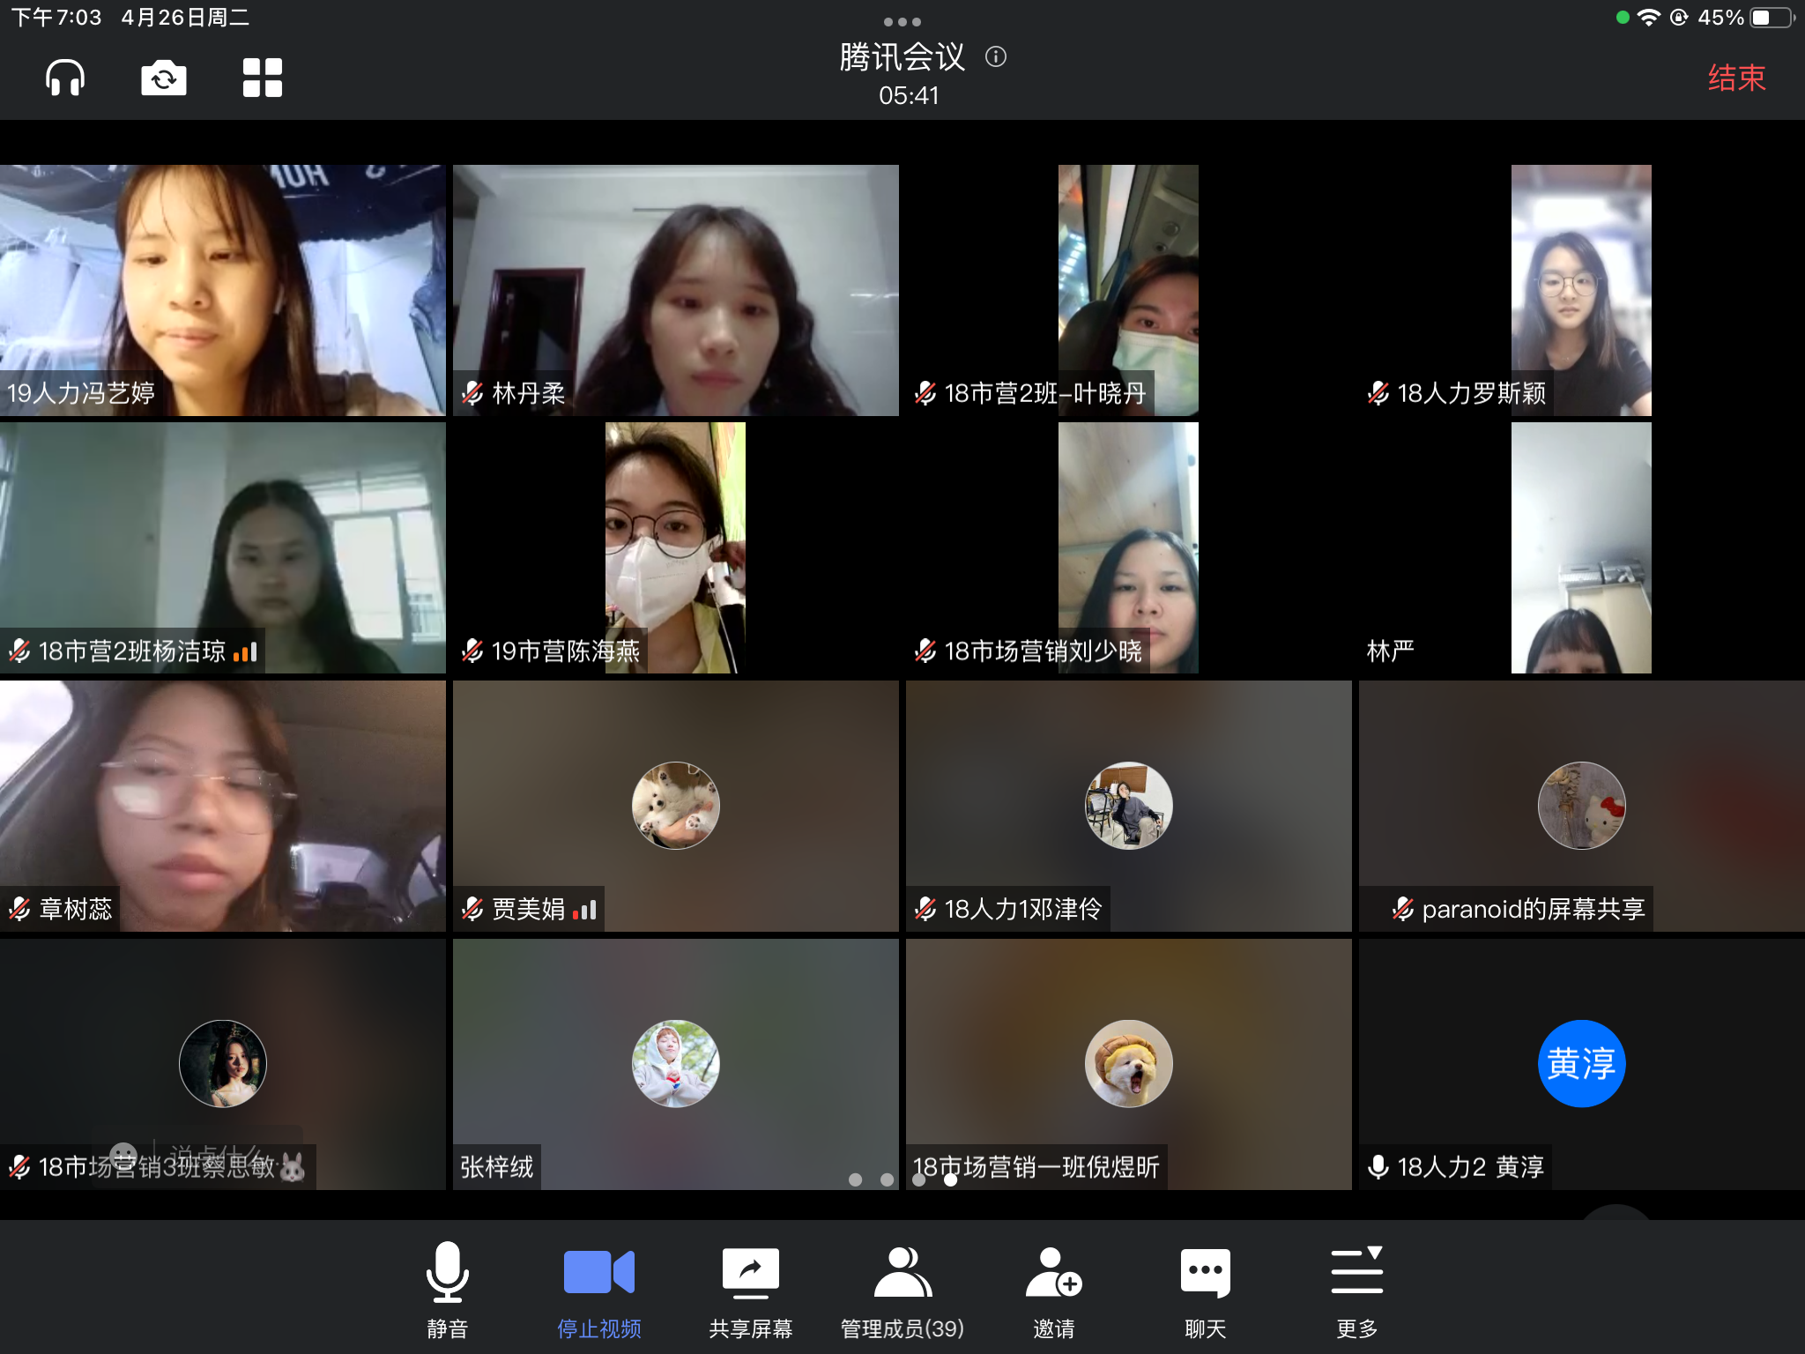Screen dimensions: 1805x1354
Task: Switch audio output via headphone icon
Action: 65,78
